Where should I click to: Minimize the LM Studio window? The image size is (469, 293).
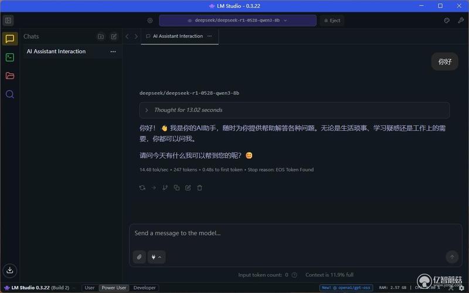coord(422,6)
